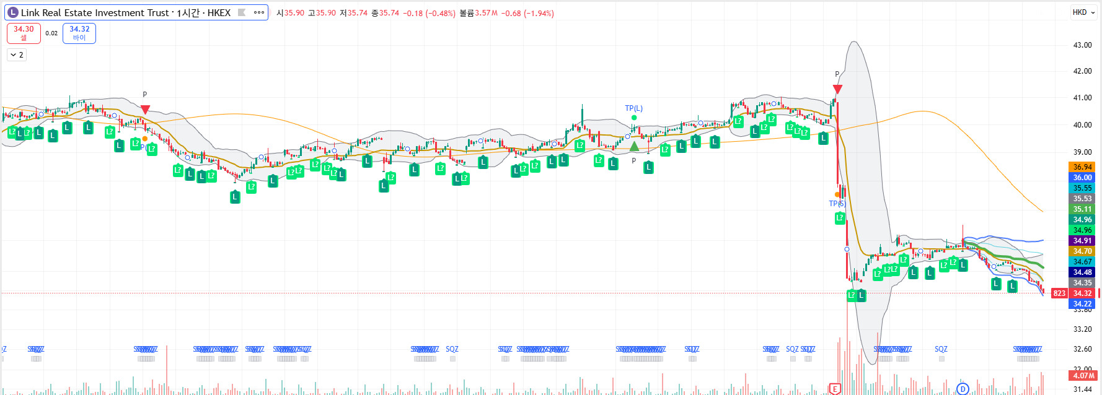The width and height of the screenshot is (1102, 395).
Task: Click the navy 34.48 price label
Action: [x=1082, y=272]
